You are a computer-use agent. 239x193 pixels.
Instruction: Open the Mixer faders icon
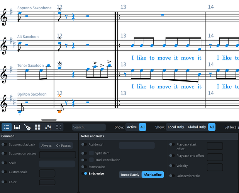coord(48,127)
